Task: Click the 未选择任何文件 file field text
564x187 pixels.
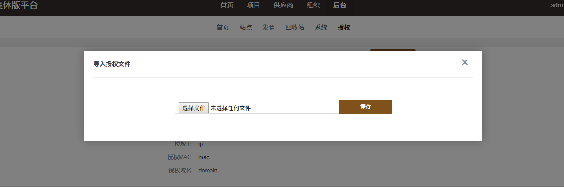Action: (x=230, y=108)
